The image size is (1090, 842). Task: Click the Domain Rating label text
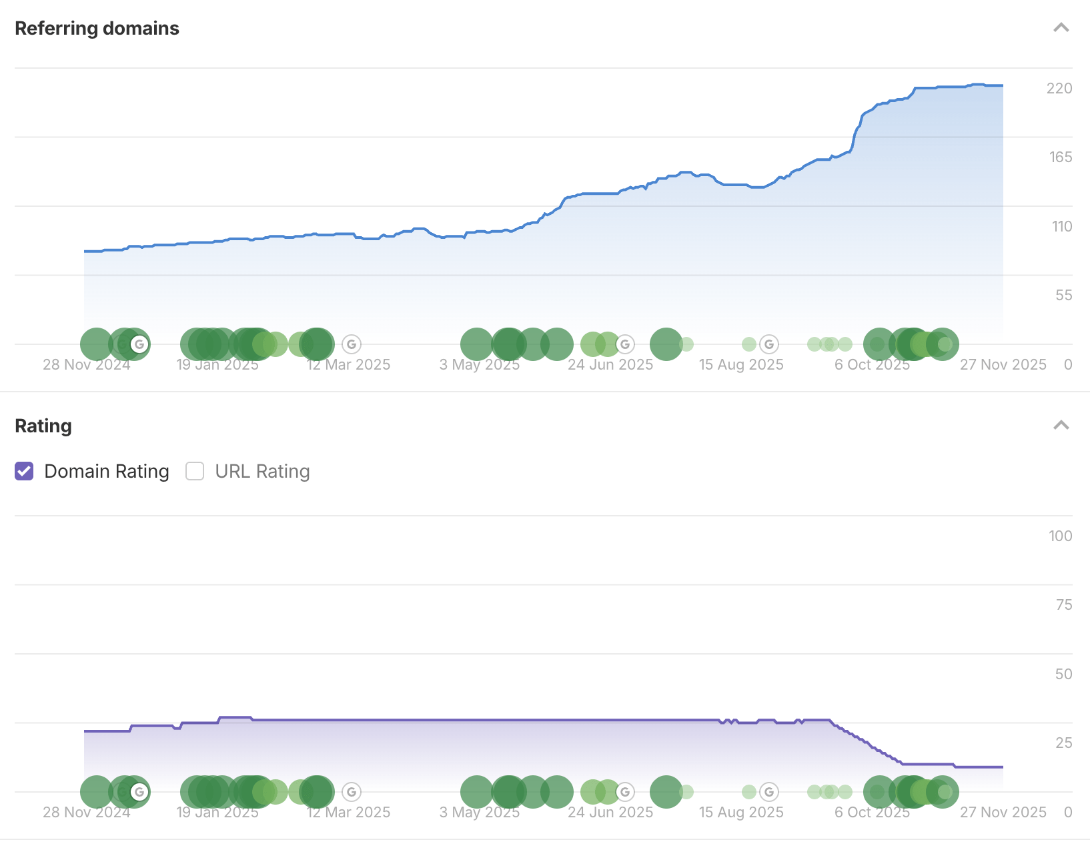tap(106, 472)
